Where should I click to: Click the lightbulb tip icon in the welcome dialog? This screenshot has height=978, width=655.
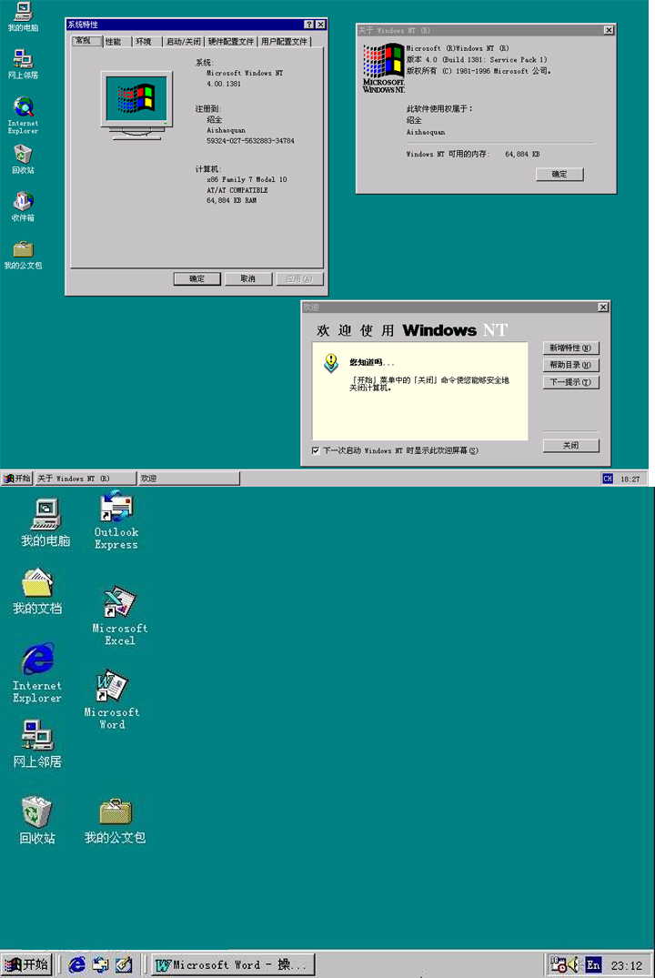click(x=331, y=363)
